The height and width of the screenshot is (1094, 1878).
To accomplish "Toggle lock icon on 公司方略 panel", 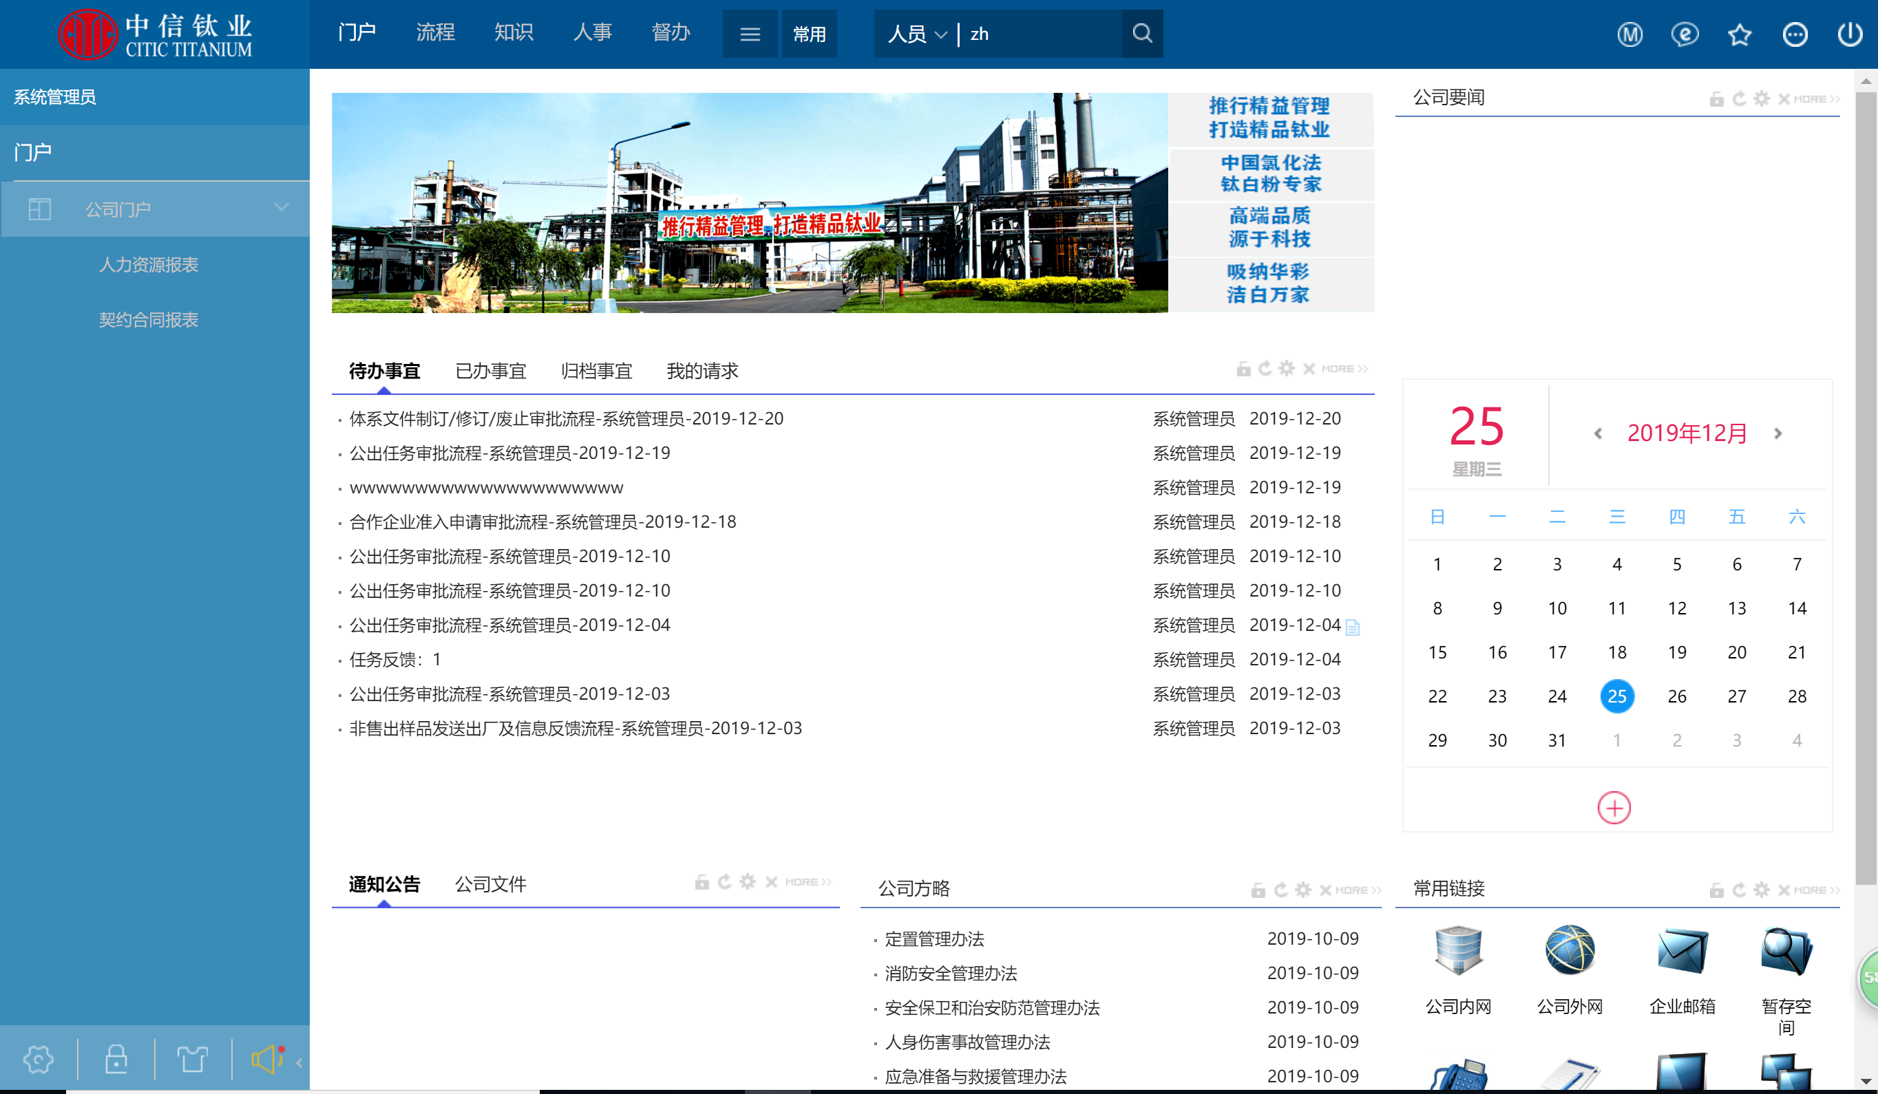I will tap(1258, 890).
